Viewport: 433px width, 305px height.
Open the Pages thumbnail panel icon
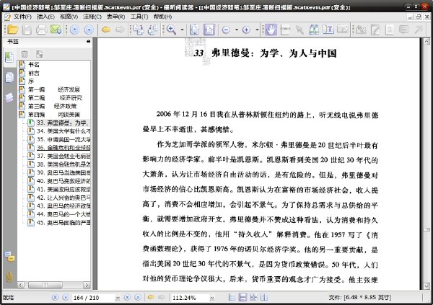[9, 78]
